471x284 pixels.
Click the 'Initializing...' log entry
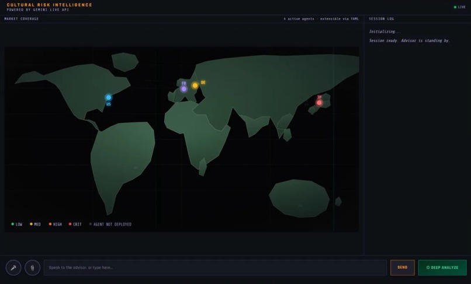pyautogui.click(x=385, y=31)
